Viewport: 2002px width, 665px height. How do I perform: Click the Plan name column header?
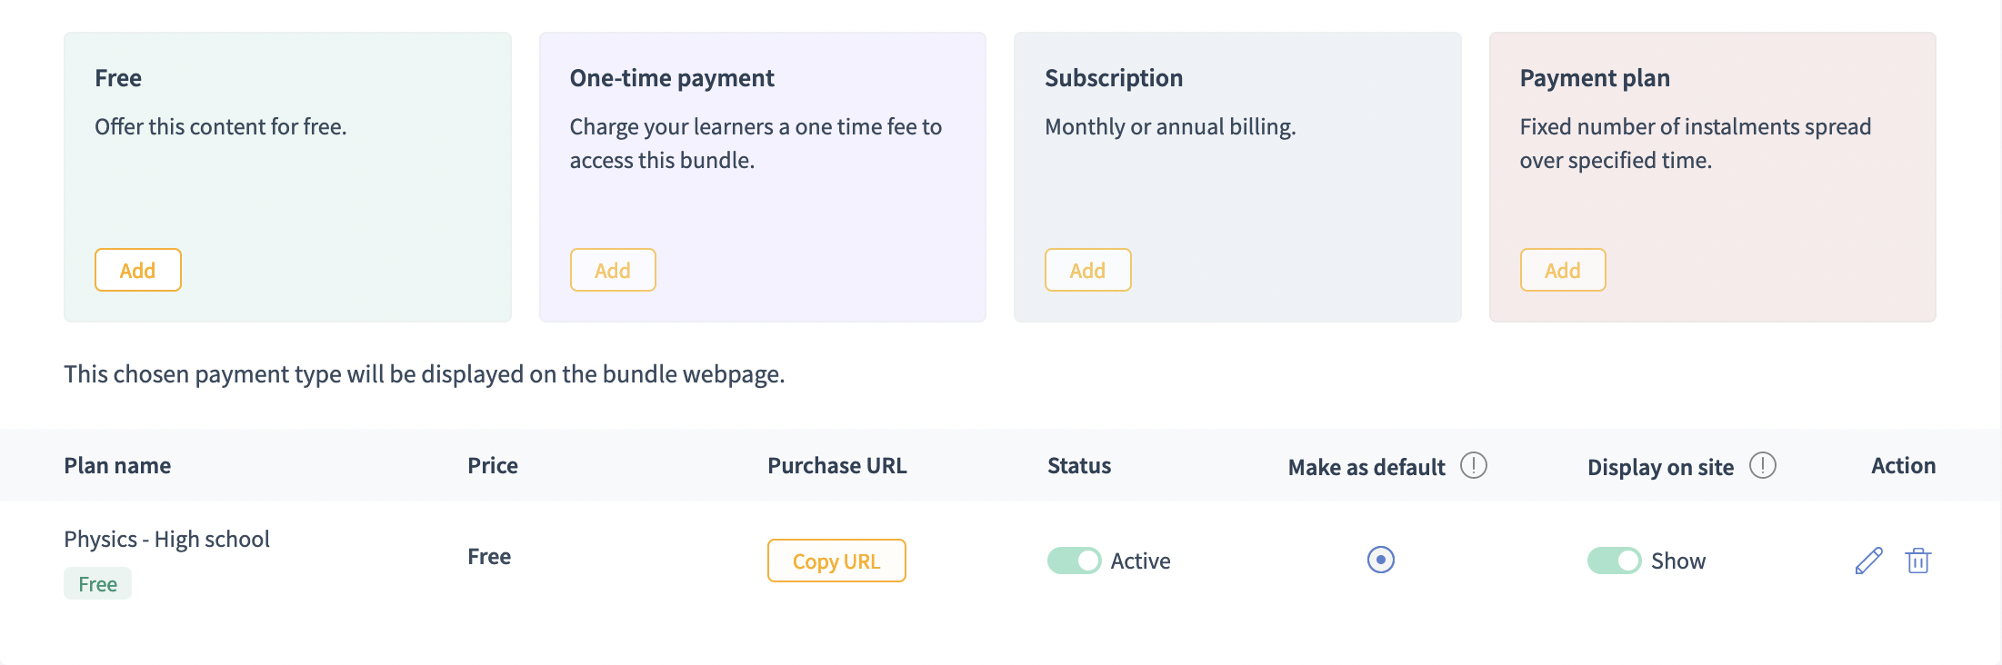[117, 465]
